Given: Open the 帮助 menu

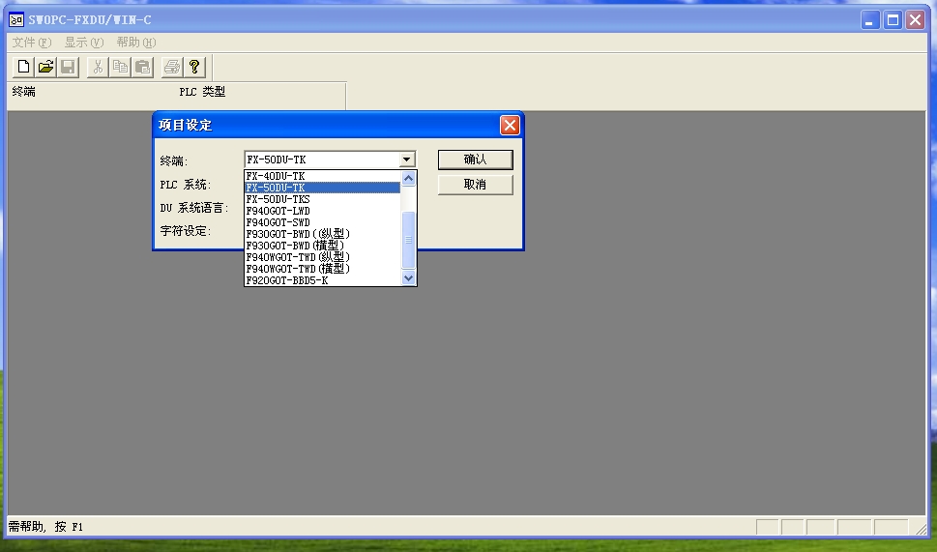Looking at the screenshot, I should pos(135,43).
